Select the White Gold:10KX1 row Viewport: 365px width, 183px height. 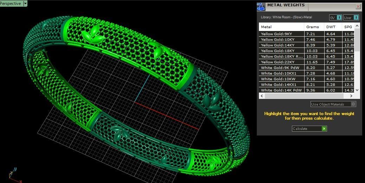[x=307, y=73]
